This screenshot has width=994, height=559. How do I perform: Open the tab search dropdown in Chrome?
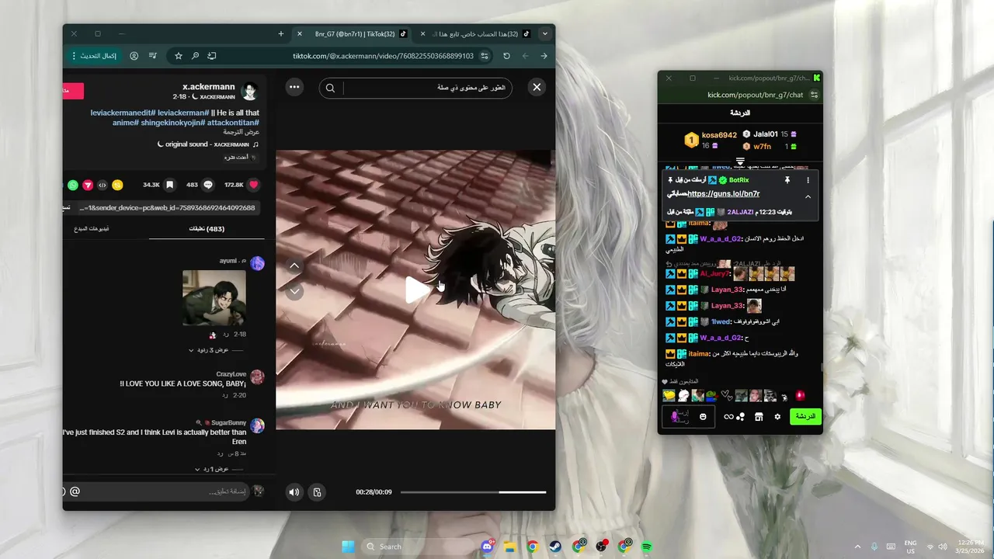(x=545, y=34)
